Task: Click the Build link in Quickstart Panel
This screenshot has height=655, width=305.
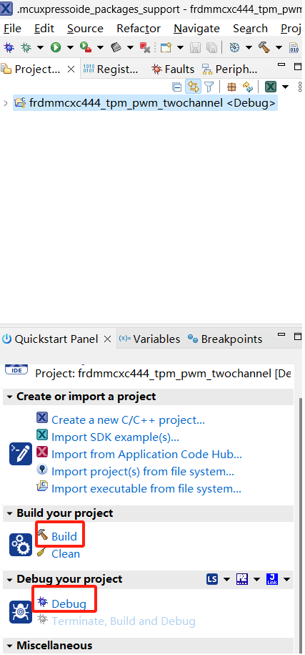Action: point(64,536)
